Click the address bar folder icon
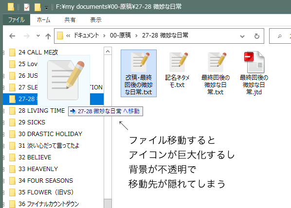 click(60, 35)
